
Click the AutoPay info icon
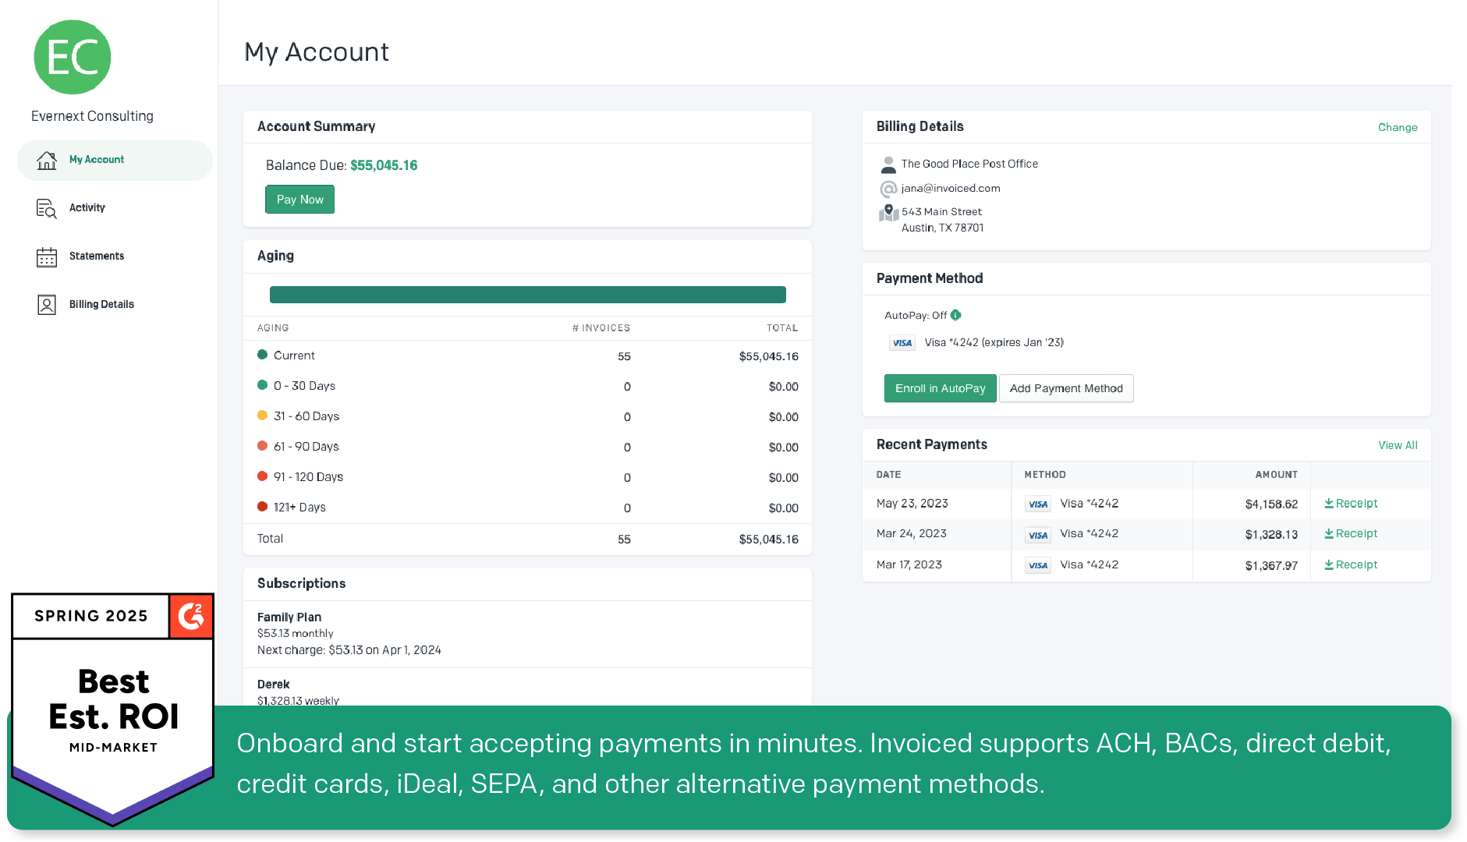click(956, 315)
